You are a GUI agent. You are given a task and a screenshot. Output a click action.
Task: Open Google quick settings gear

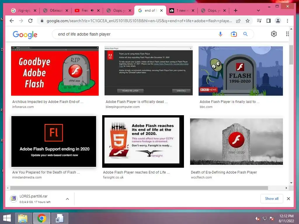[x=274, y=34]
